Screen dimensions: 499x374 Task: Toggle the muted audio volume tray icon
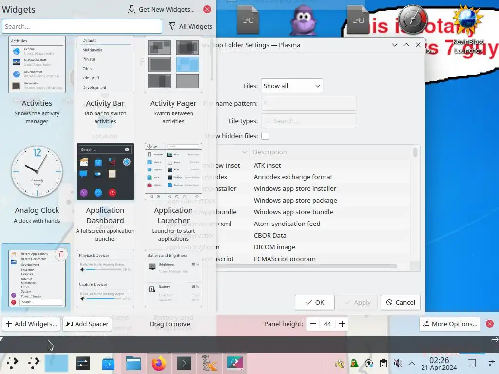pyautogui.click(x=398, y=363)
